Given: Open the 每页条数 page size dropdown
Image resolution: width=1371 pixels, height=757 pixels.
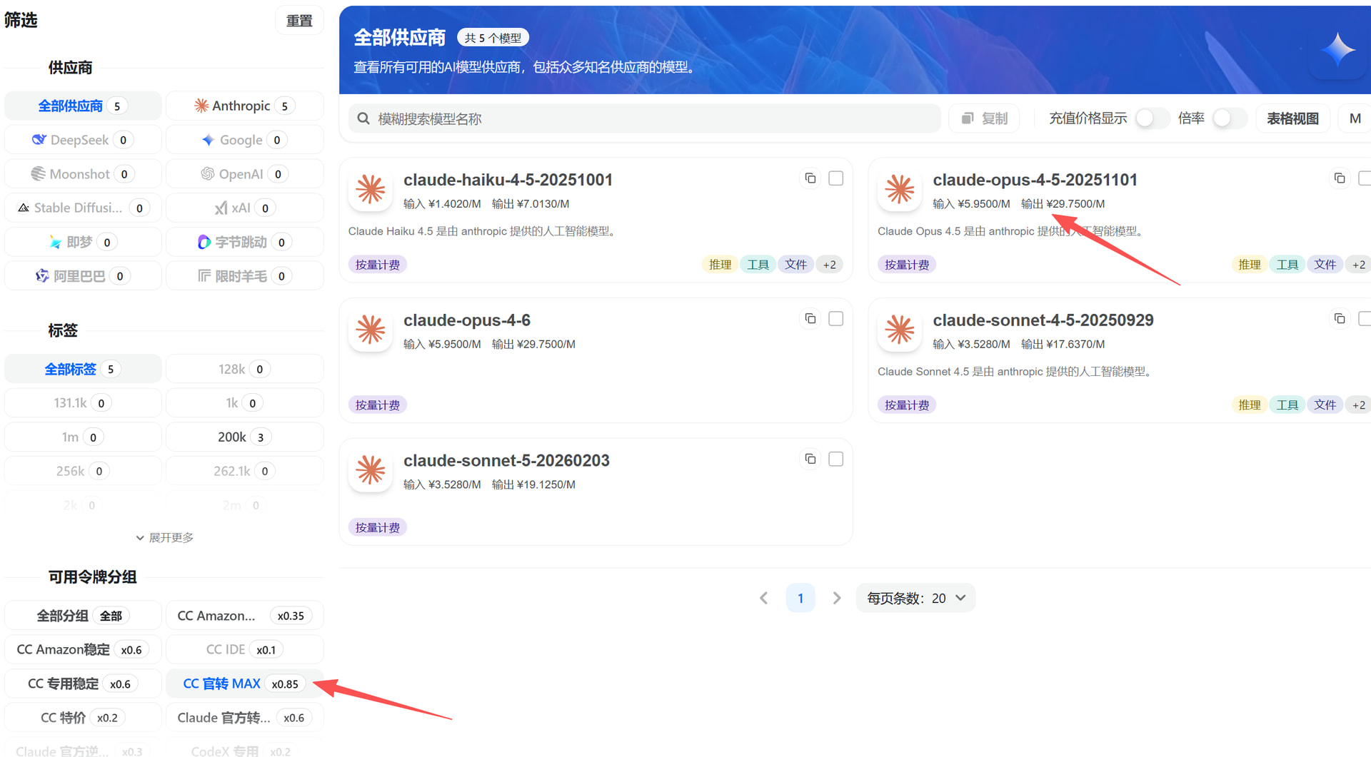Looking at the screenshot, I should pyautogui.click(x=915, y=598).
